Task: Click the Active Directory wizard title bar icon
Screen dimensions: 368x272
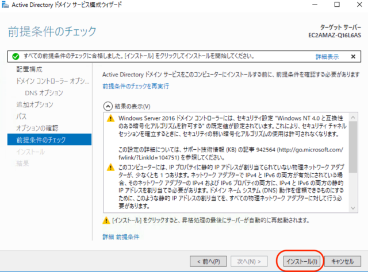Action: pos(5,5)
